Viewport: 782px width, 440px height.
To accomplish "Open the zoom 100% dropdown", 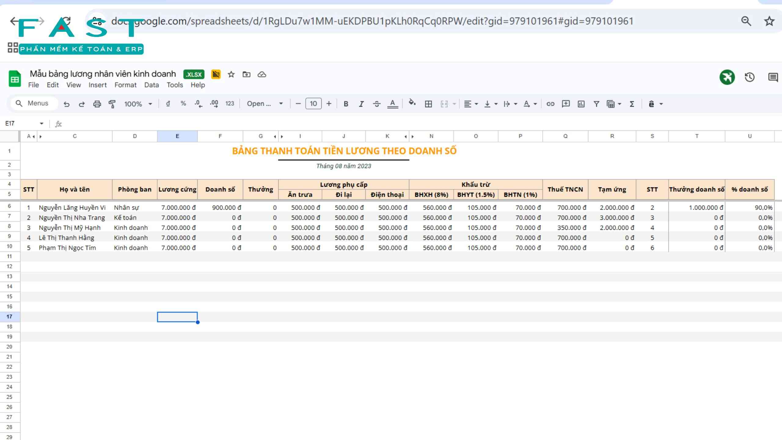I will click(x=138, y=104).
